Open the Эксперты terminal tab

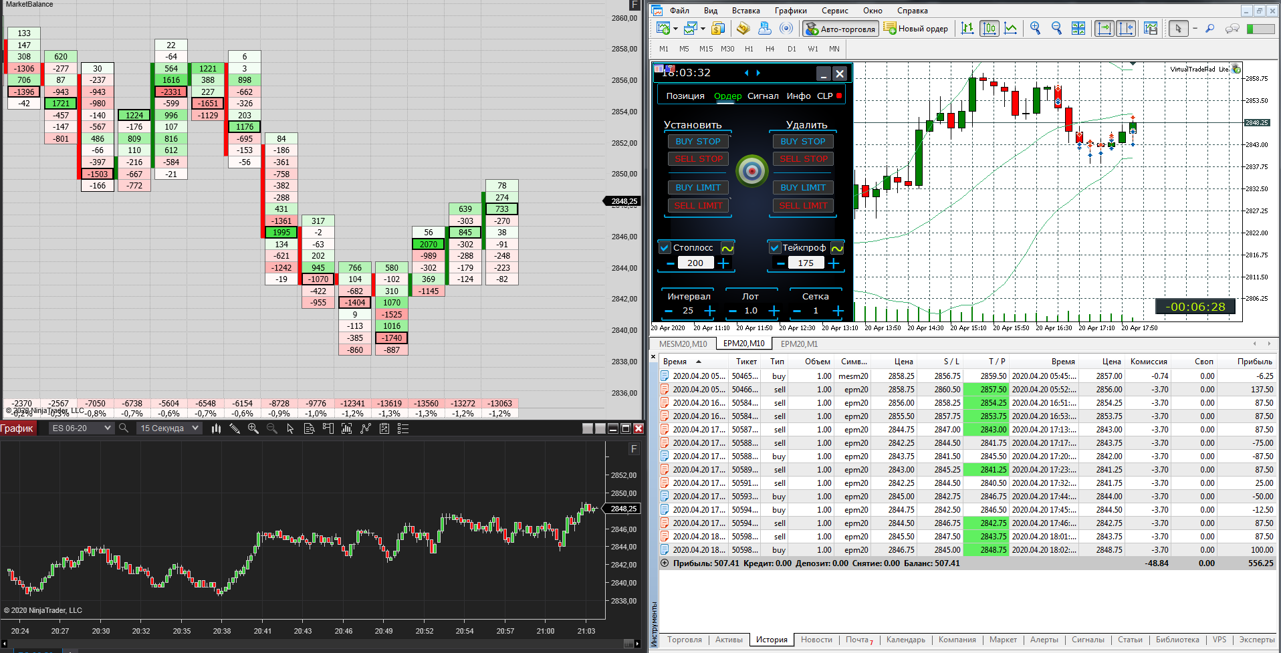coord(1257,640)
